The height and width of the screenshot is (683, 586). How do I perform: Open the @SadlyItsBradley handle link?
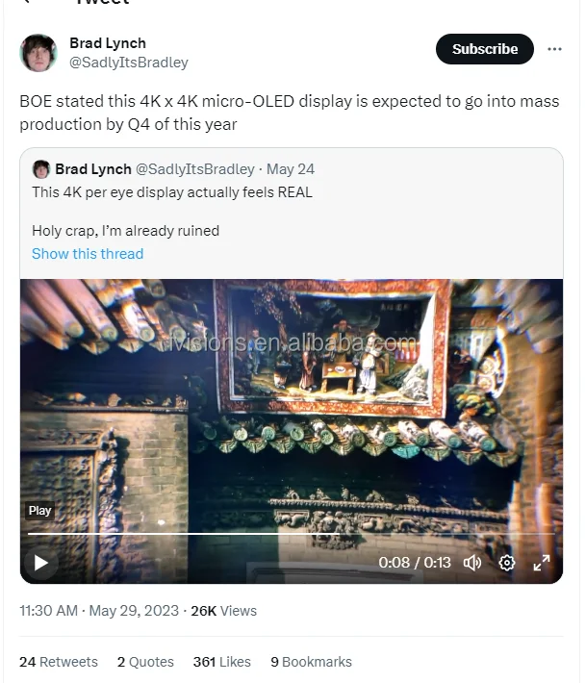[x=129, y=63]
